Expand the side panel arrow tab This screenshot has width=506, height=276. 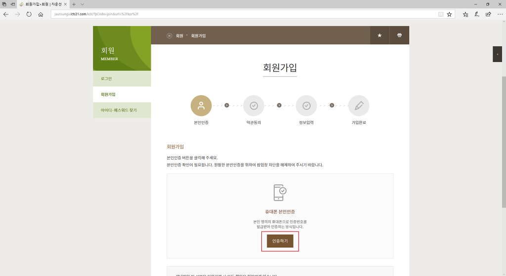(x=497, y=54)
